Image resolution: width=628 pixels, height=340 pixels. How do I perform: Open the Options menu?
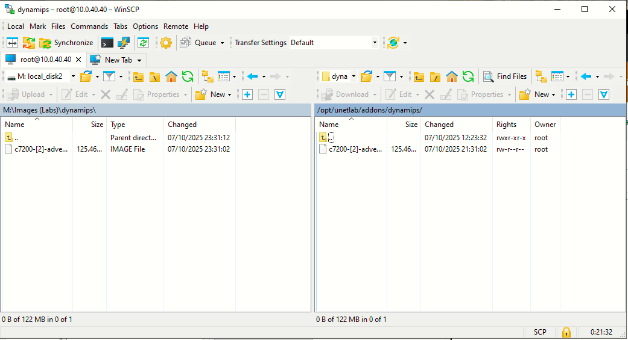(x=145, y=26)
